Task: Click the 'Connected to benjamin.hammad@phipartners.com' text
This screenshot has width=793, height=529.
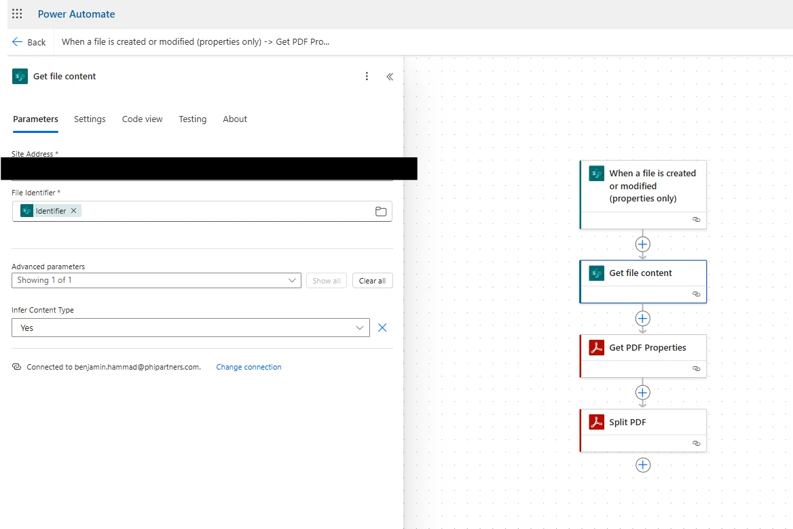Action: click(114, 368)
